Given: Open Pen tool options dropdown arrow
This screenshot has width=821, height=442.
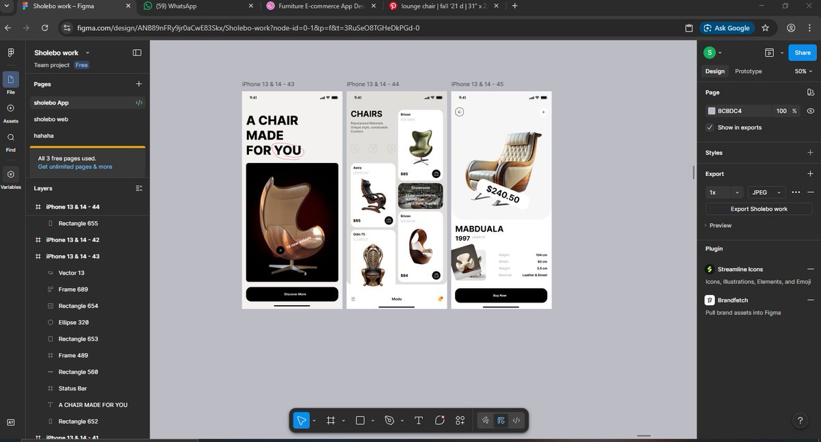Looking at the screenshot, I should 402,421.
